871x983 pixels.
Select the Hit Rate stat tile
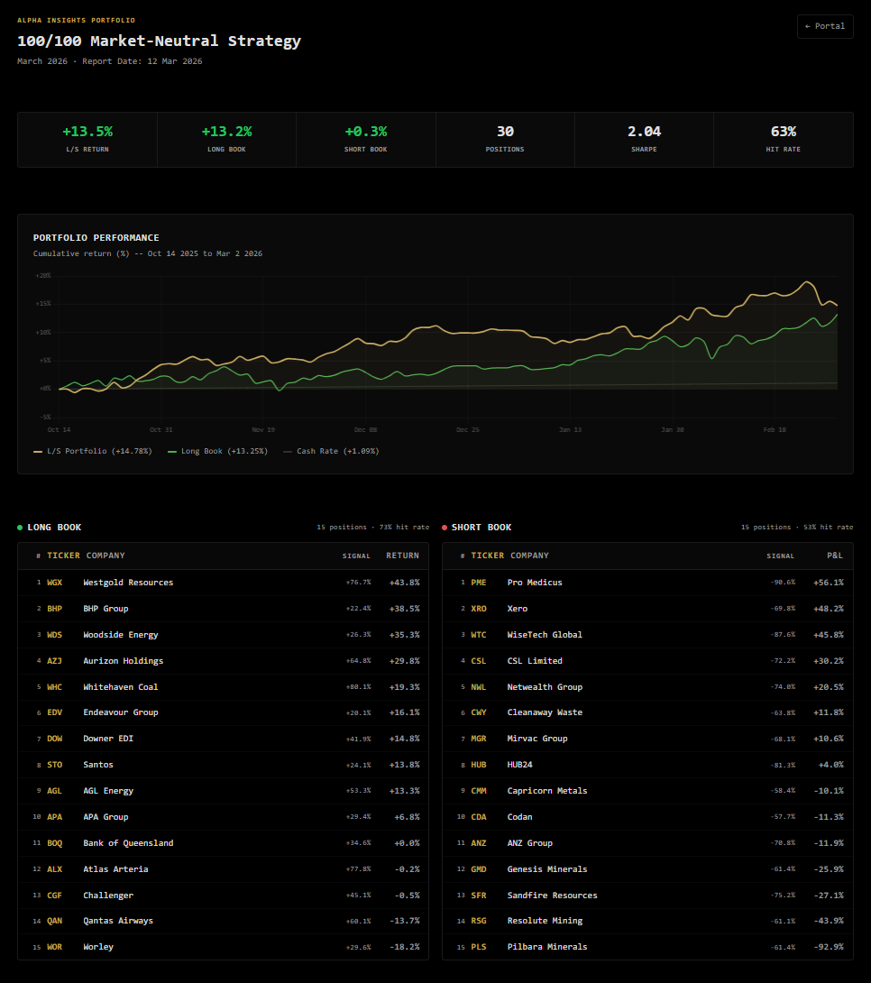[x=784, y=139]
